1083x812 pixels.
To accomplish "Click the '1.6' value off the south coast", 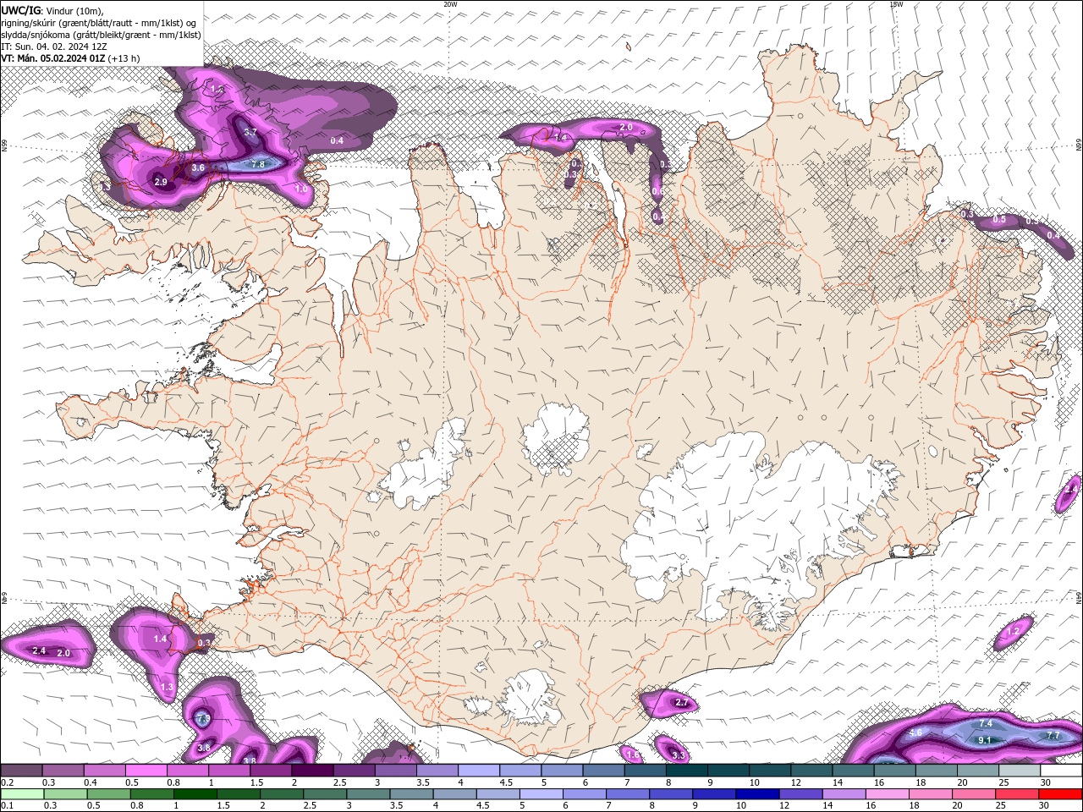I will [632, 754].
